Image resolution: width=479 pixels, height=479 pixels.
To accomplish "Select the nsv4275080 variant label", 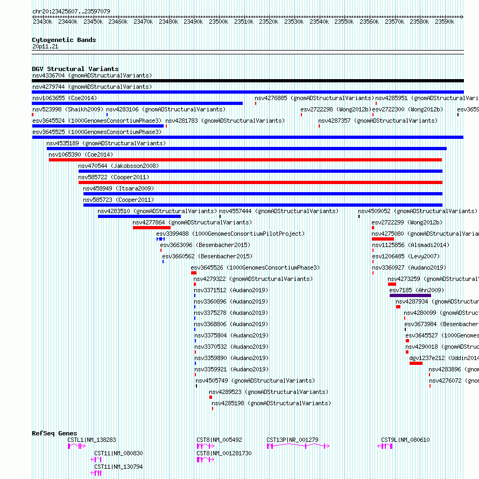I will coord(425,234).
